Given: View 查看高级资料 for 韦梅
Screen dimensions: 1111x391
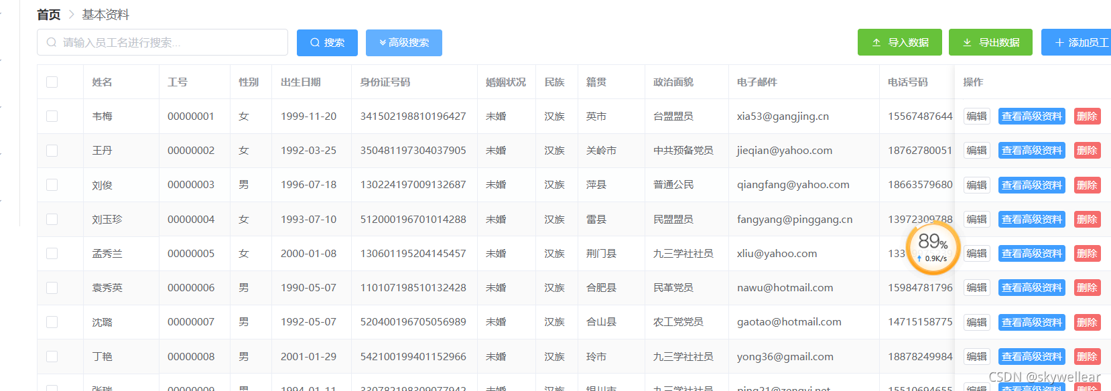Looking at the screenshot, I should click(x=1032, y=116).
